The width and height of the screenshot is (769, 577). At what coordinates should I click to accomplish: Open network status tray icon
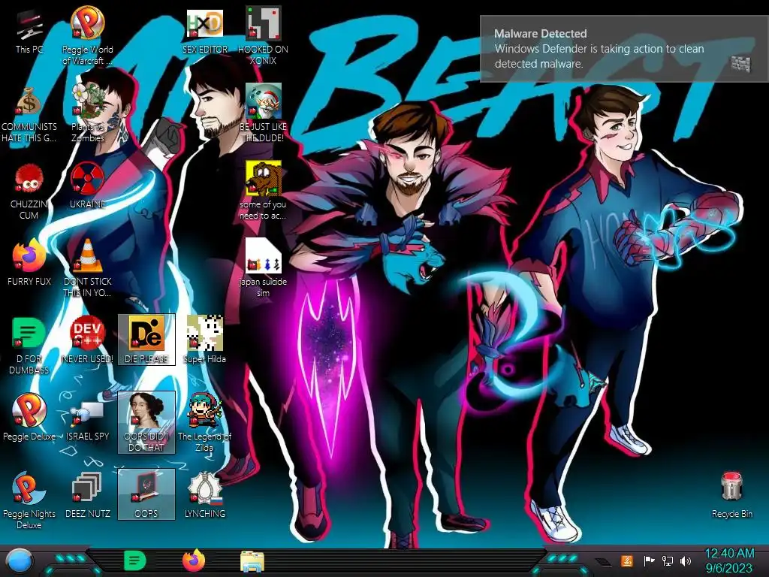668,560
